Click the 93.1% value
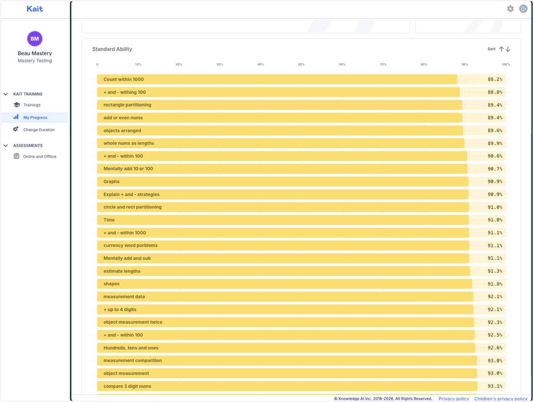This screenshot has width=534, height=402. coord(495,386)
